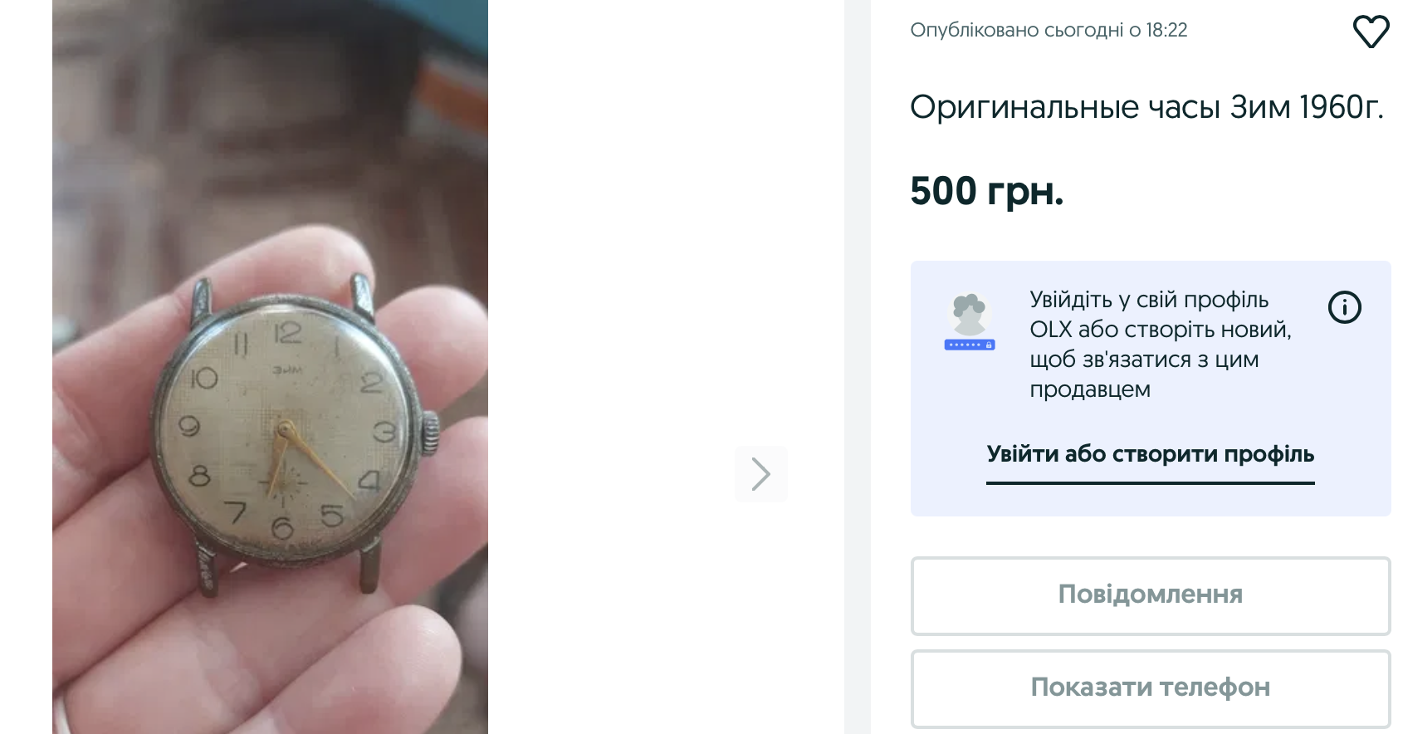The height and width of the screenshot is (734, 1403).
Task: Add listing to favorites with heart icon
Action: [x=1371, y=32]
